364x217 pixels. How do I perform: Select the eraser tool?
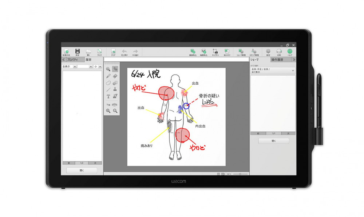point(115,76)
